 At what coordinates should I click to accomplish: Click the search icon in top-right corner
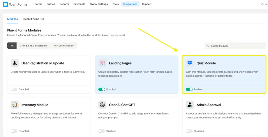point(263,4)
